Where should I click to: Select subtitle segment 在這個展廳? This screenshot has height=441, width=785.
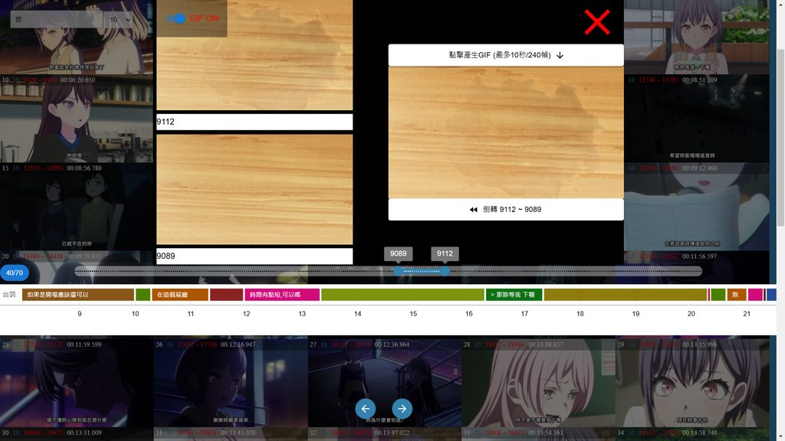pos(179,295)
